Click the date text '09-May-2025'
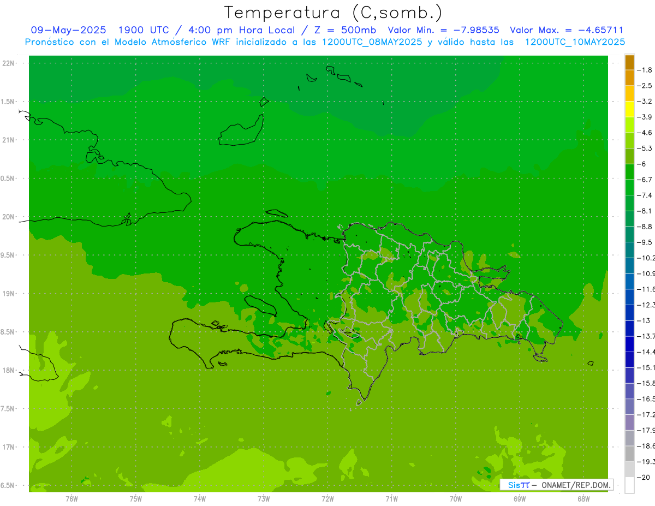655x506 pixels. pyautogui.click(x=69, y=30)
